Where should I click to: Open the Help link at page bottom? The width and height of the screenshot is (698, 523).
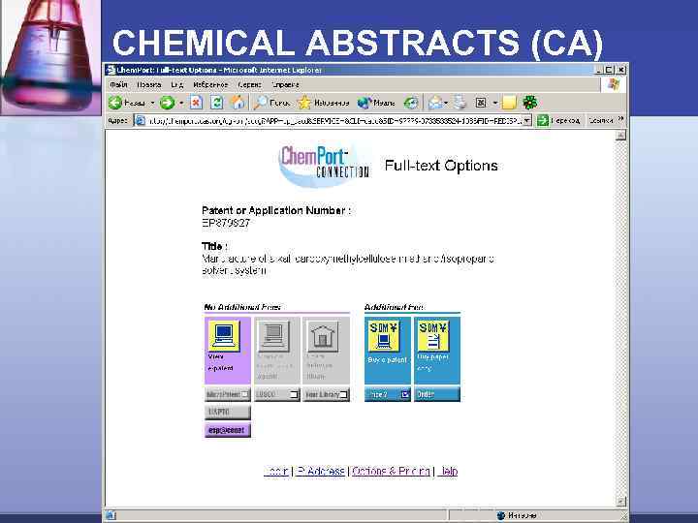tap(448, 471)
